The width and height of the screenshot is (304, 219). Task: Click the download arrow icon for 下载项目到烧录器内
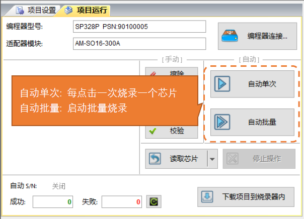(206, 196)
